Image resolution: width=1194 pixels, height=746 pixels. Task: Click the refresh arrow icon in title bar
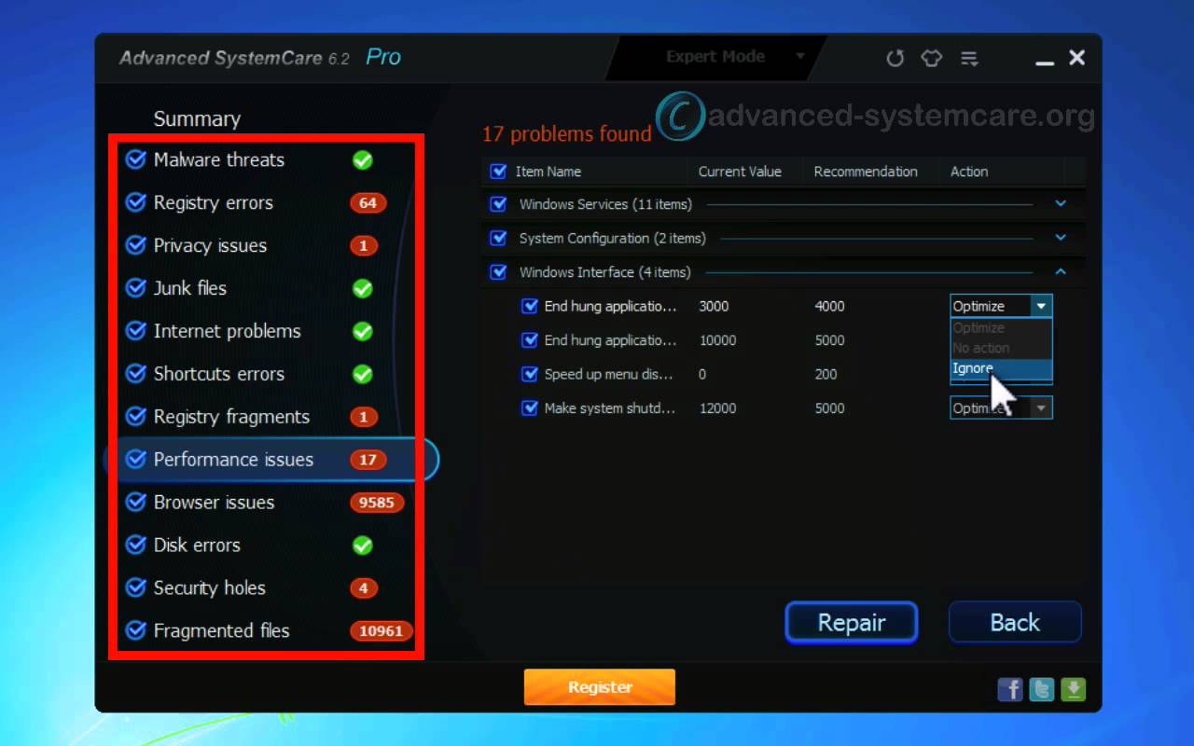pos(895,59)
